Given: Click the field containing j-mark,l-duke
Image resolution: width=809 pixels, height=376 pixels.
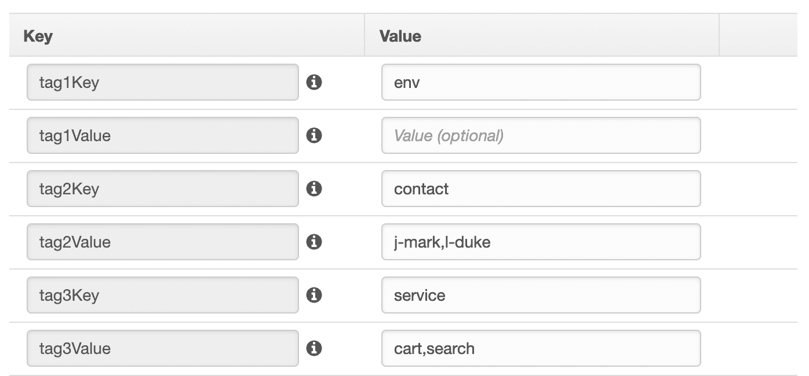Looking at the screenshot, I should tap(541, 242).
